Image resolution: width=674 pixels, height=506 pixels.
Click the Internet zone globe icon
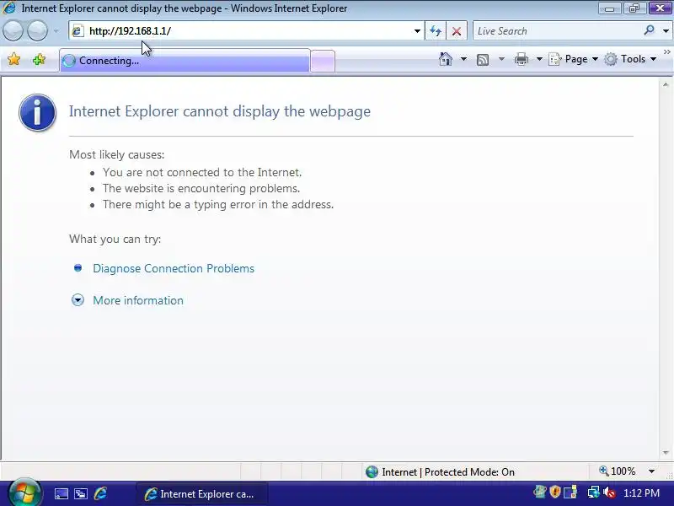tap(372, 472)
